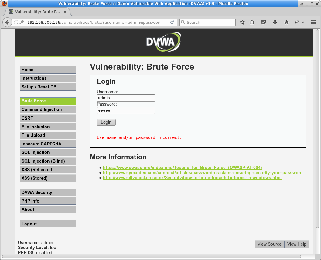321x260 pixels.
Task: Click the saved-login key icon in URL bar
Action: coord(22,22)
